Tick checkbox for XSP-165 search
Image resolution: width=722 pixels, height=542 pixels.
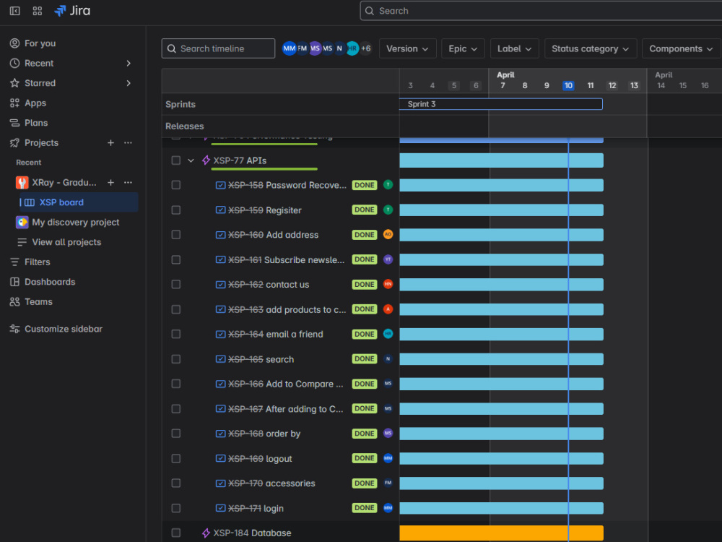click(176, 359)
